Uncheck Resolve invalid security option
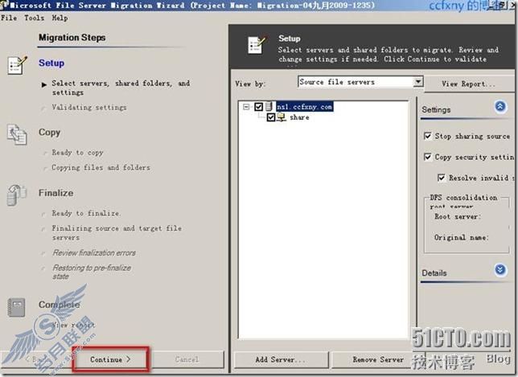The height and width of the screenshot is (377, 518). [442, 178]
